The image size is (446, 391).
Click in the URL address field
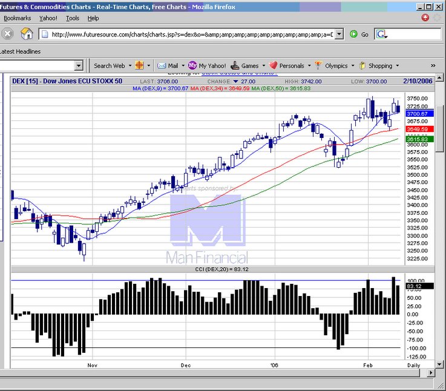[192, 34]
